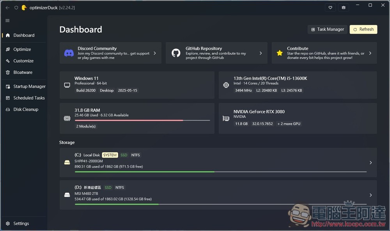
Task: Click chevron on GitHub Repository card
Action: [261, 53]
